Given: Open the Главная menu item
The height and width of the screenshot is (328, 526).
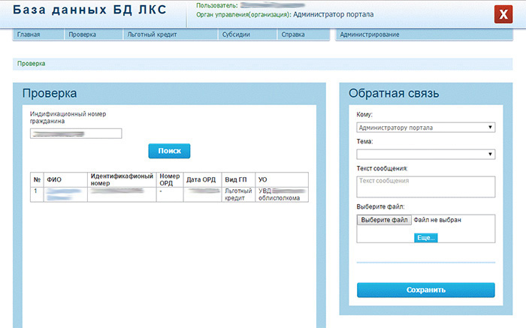Looking at the screenshot, I should coord(28,35).
